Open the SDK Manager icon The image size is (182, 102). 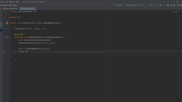[174, 5]
